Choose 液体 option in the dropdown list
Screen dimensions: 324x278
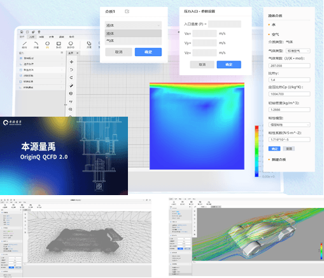133,33
